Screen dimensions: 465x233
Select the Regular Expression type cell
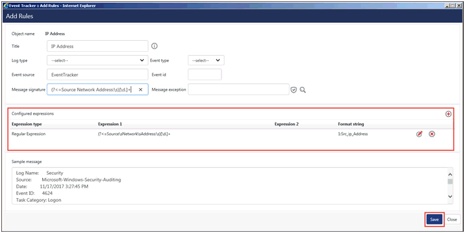click(x=28, y=134)
